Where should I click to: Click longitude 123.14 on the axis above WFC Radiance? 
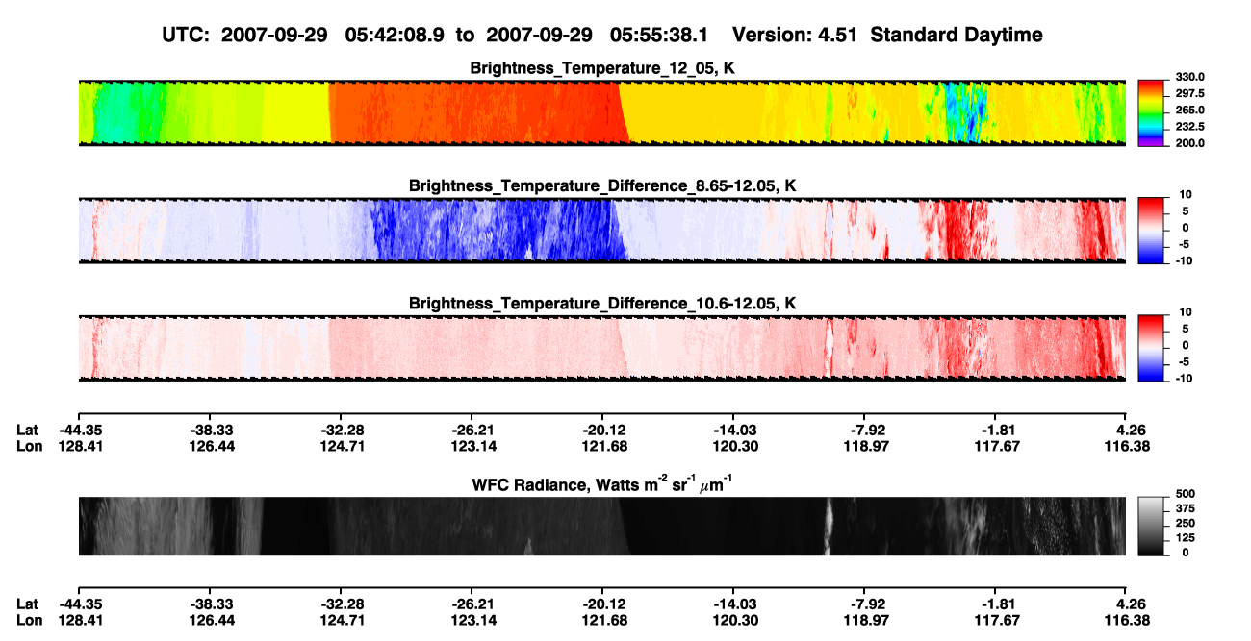click(x=472, y=446)
